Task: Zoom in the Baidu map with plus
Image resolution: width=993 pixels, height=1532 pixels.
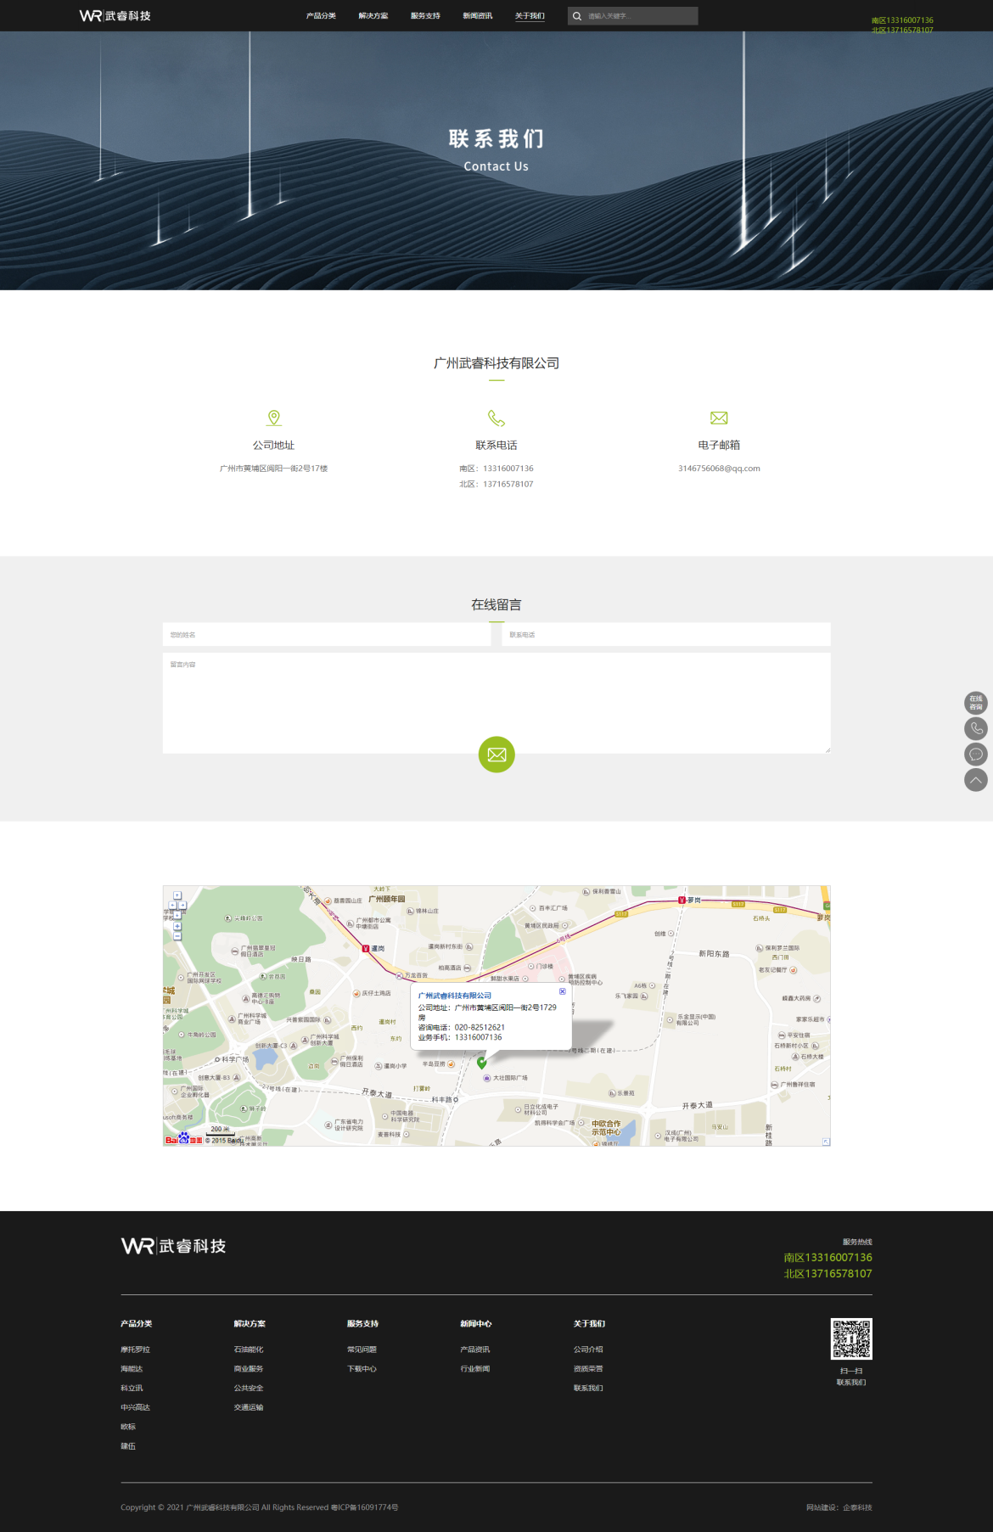Action: [177, 925]
